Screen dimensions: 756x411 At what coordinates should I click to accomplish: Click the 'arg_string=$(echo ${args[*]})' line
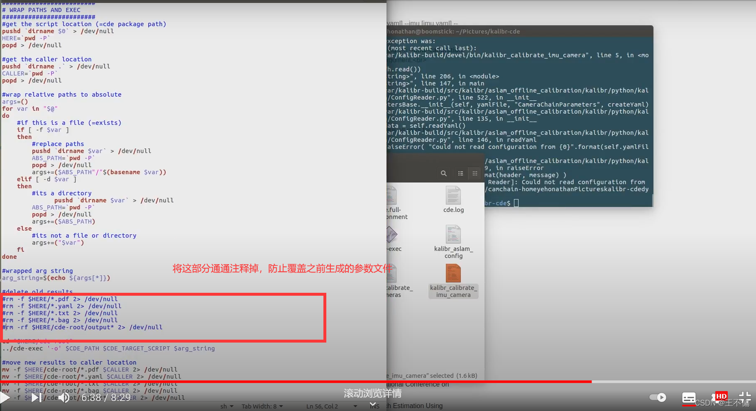click(x=56, y=278)
